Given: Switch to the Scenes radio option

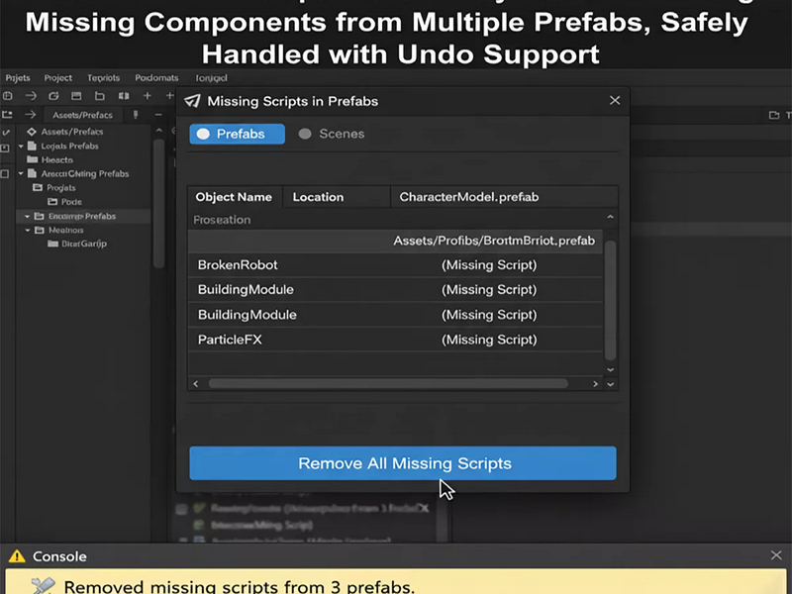Looking at the screenshot, I should 332,134.
